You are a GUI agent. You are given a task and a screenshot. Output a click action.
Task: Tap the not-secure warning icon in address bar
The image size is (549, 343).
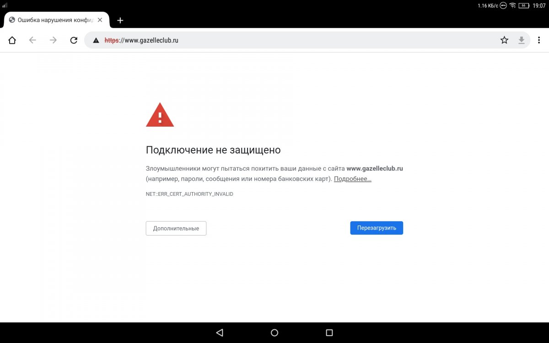(x=96, y=40)
